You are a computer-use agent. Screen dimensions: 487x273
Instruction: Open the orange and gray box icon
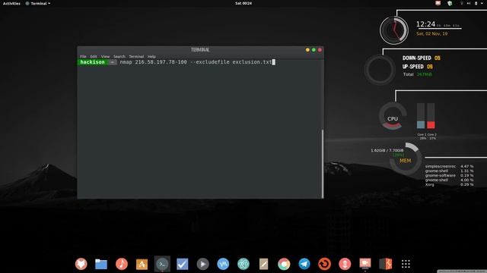tap(386, 264)
